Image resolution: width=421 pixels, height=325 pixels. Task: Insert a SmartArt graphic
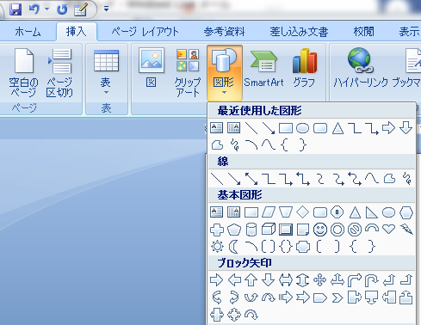(263, 69)
